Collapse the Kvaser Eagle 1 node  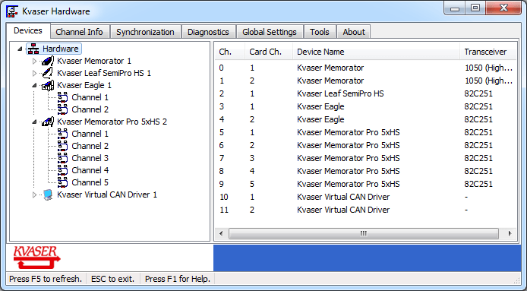pyautogui.click(x=34, y=85)
